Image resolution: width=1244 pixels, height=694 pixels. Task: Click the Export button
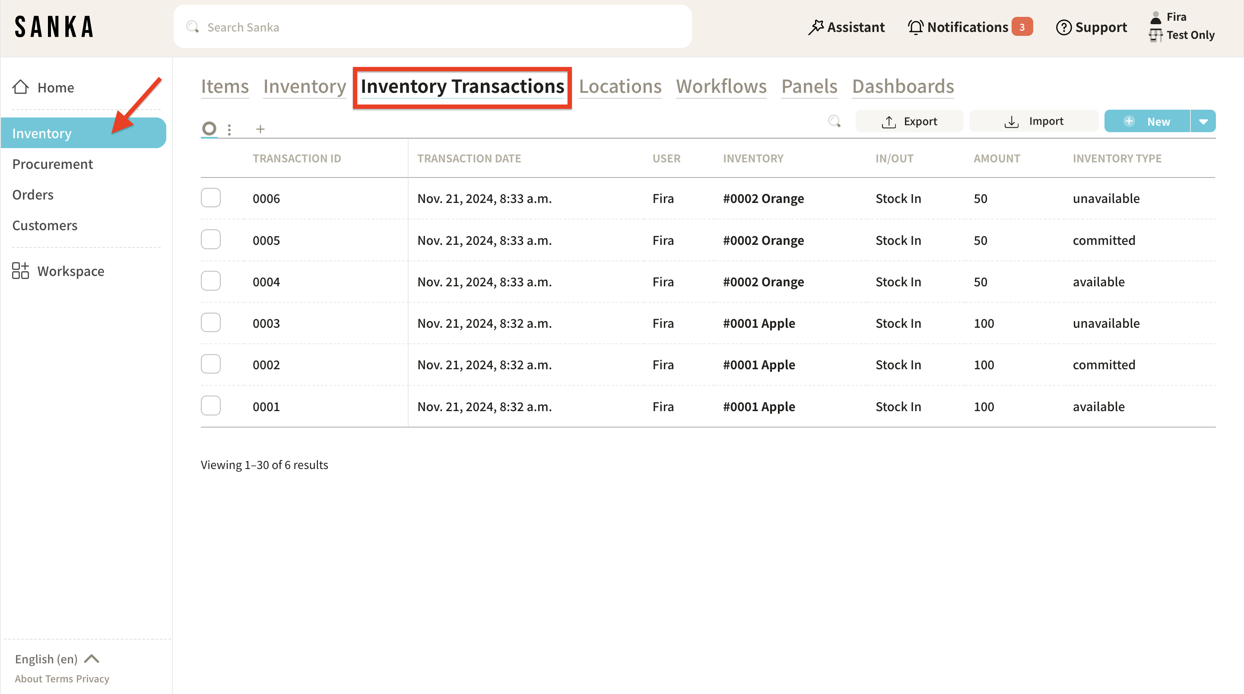pyautogui.click(x=909, y=121)
